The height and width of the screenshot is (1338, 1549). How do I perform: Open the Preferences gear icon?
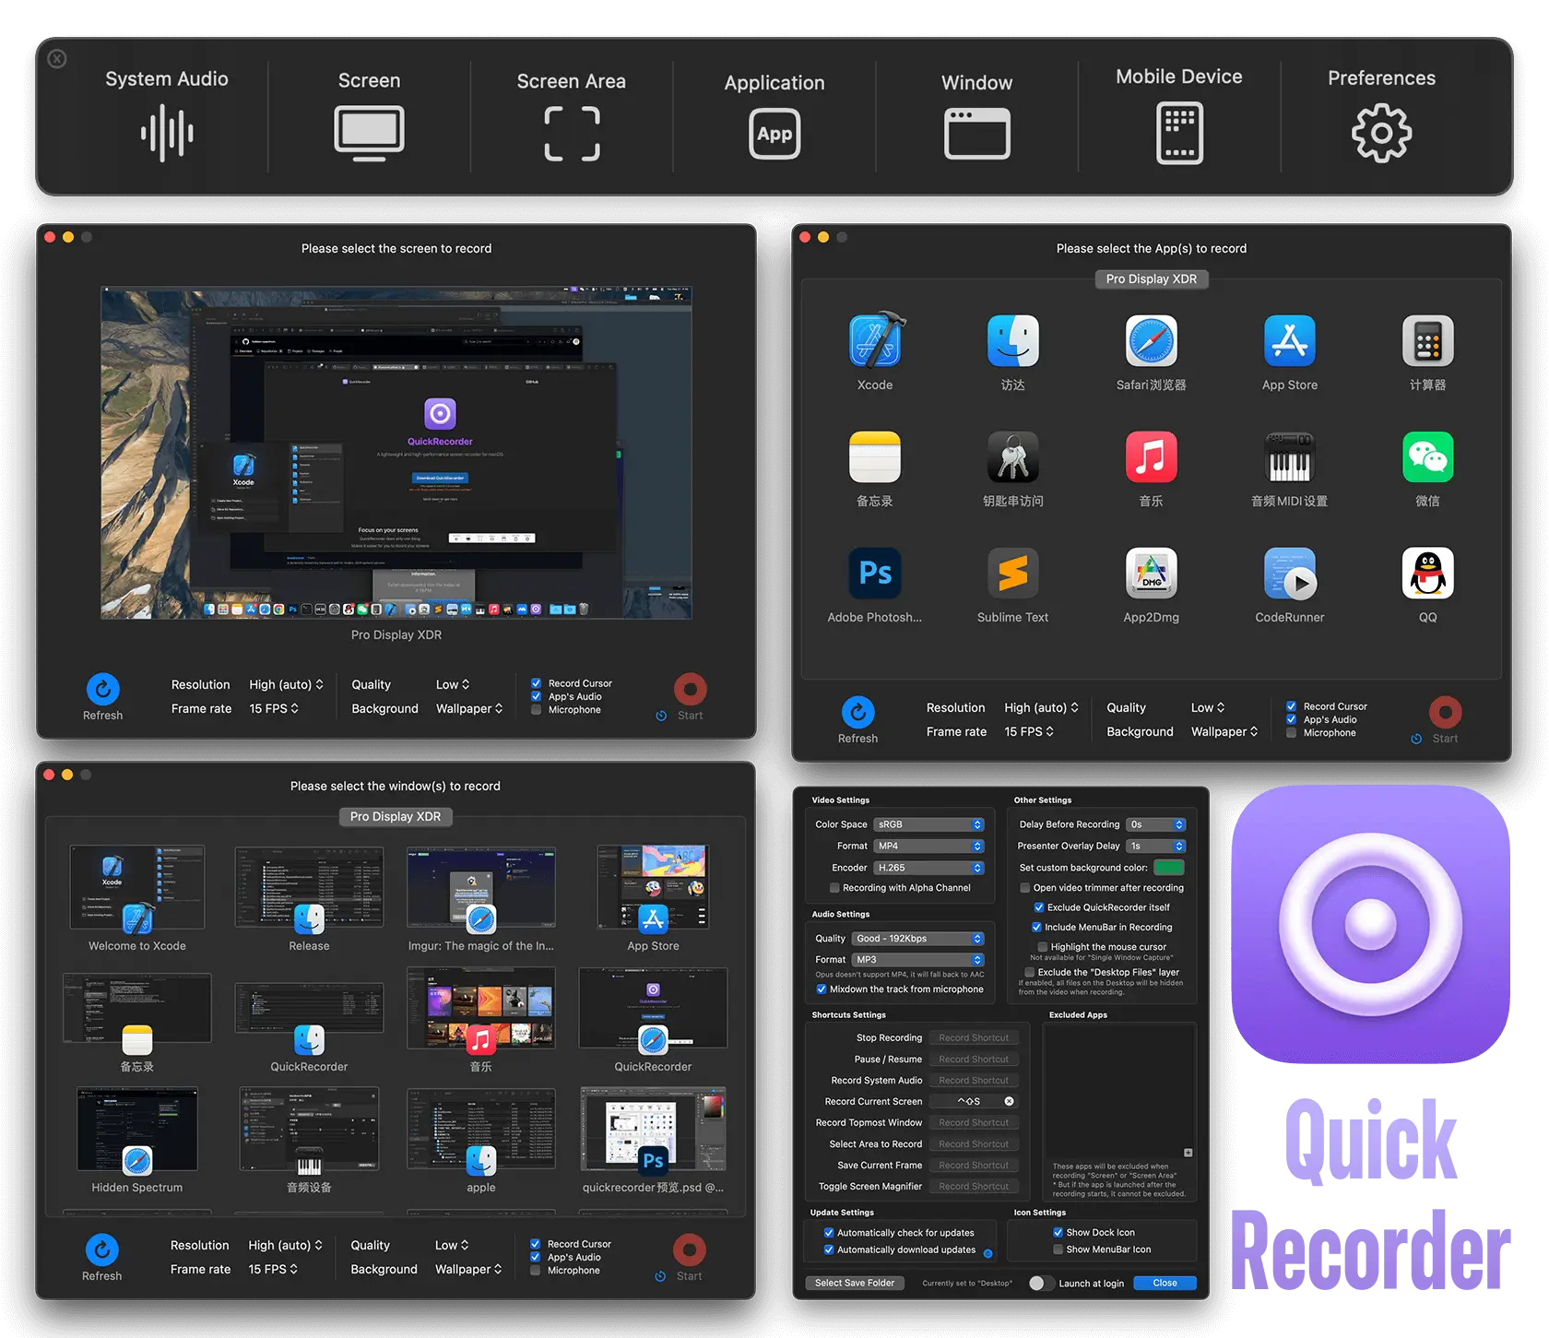coord(1380,132)
